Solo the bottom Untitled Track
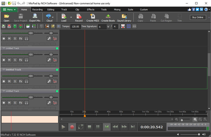The image size is (211, 137). point(15,103)
